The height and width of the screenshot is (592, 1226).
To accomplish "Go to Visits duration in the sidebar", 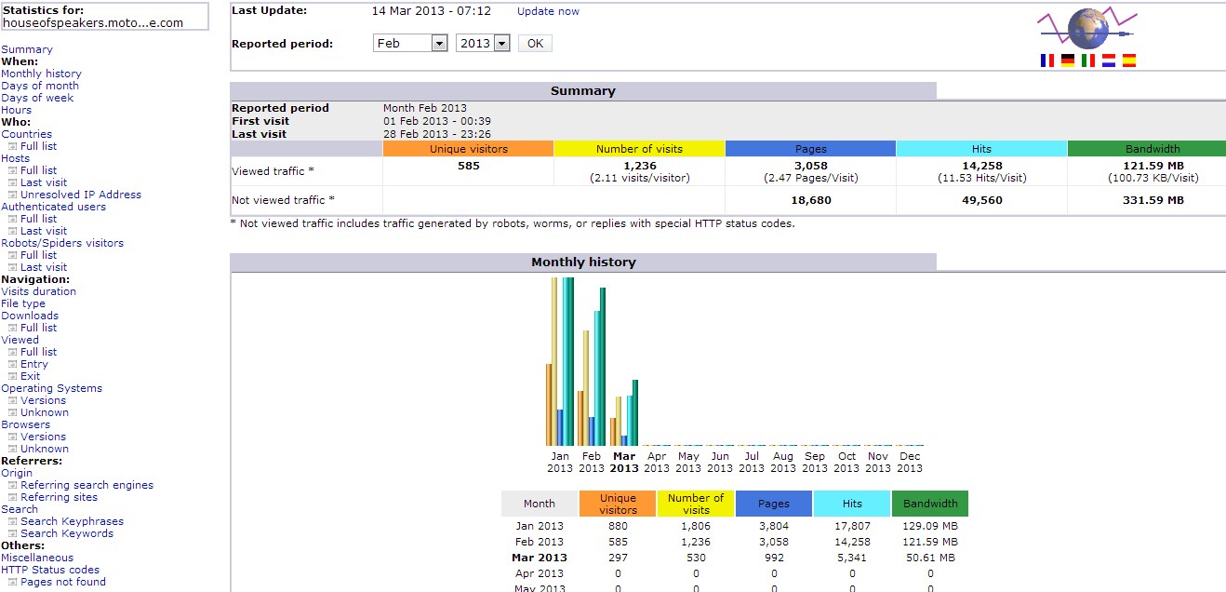I will tap(38, 291).
